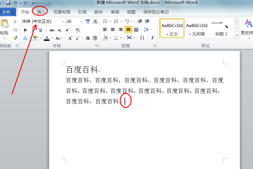Screen dimensions: 253x169
Task: Click the font size box showing 26
Action: [x=73, y=21]
